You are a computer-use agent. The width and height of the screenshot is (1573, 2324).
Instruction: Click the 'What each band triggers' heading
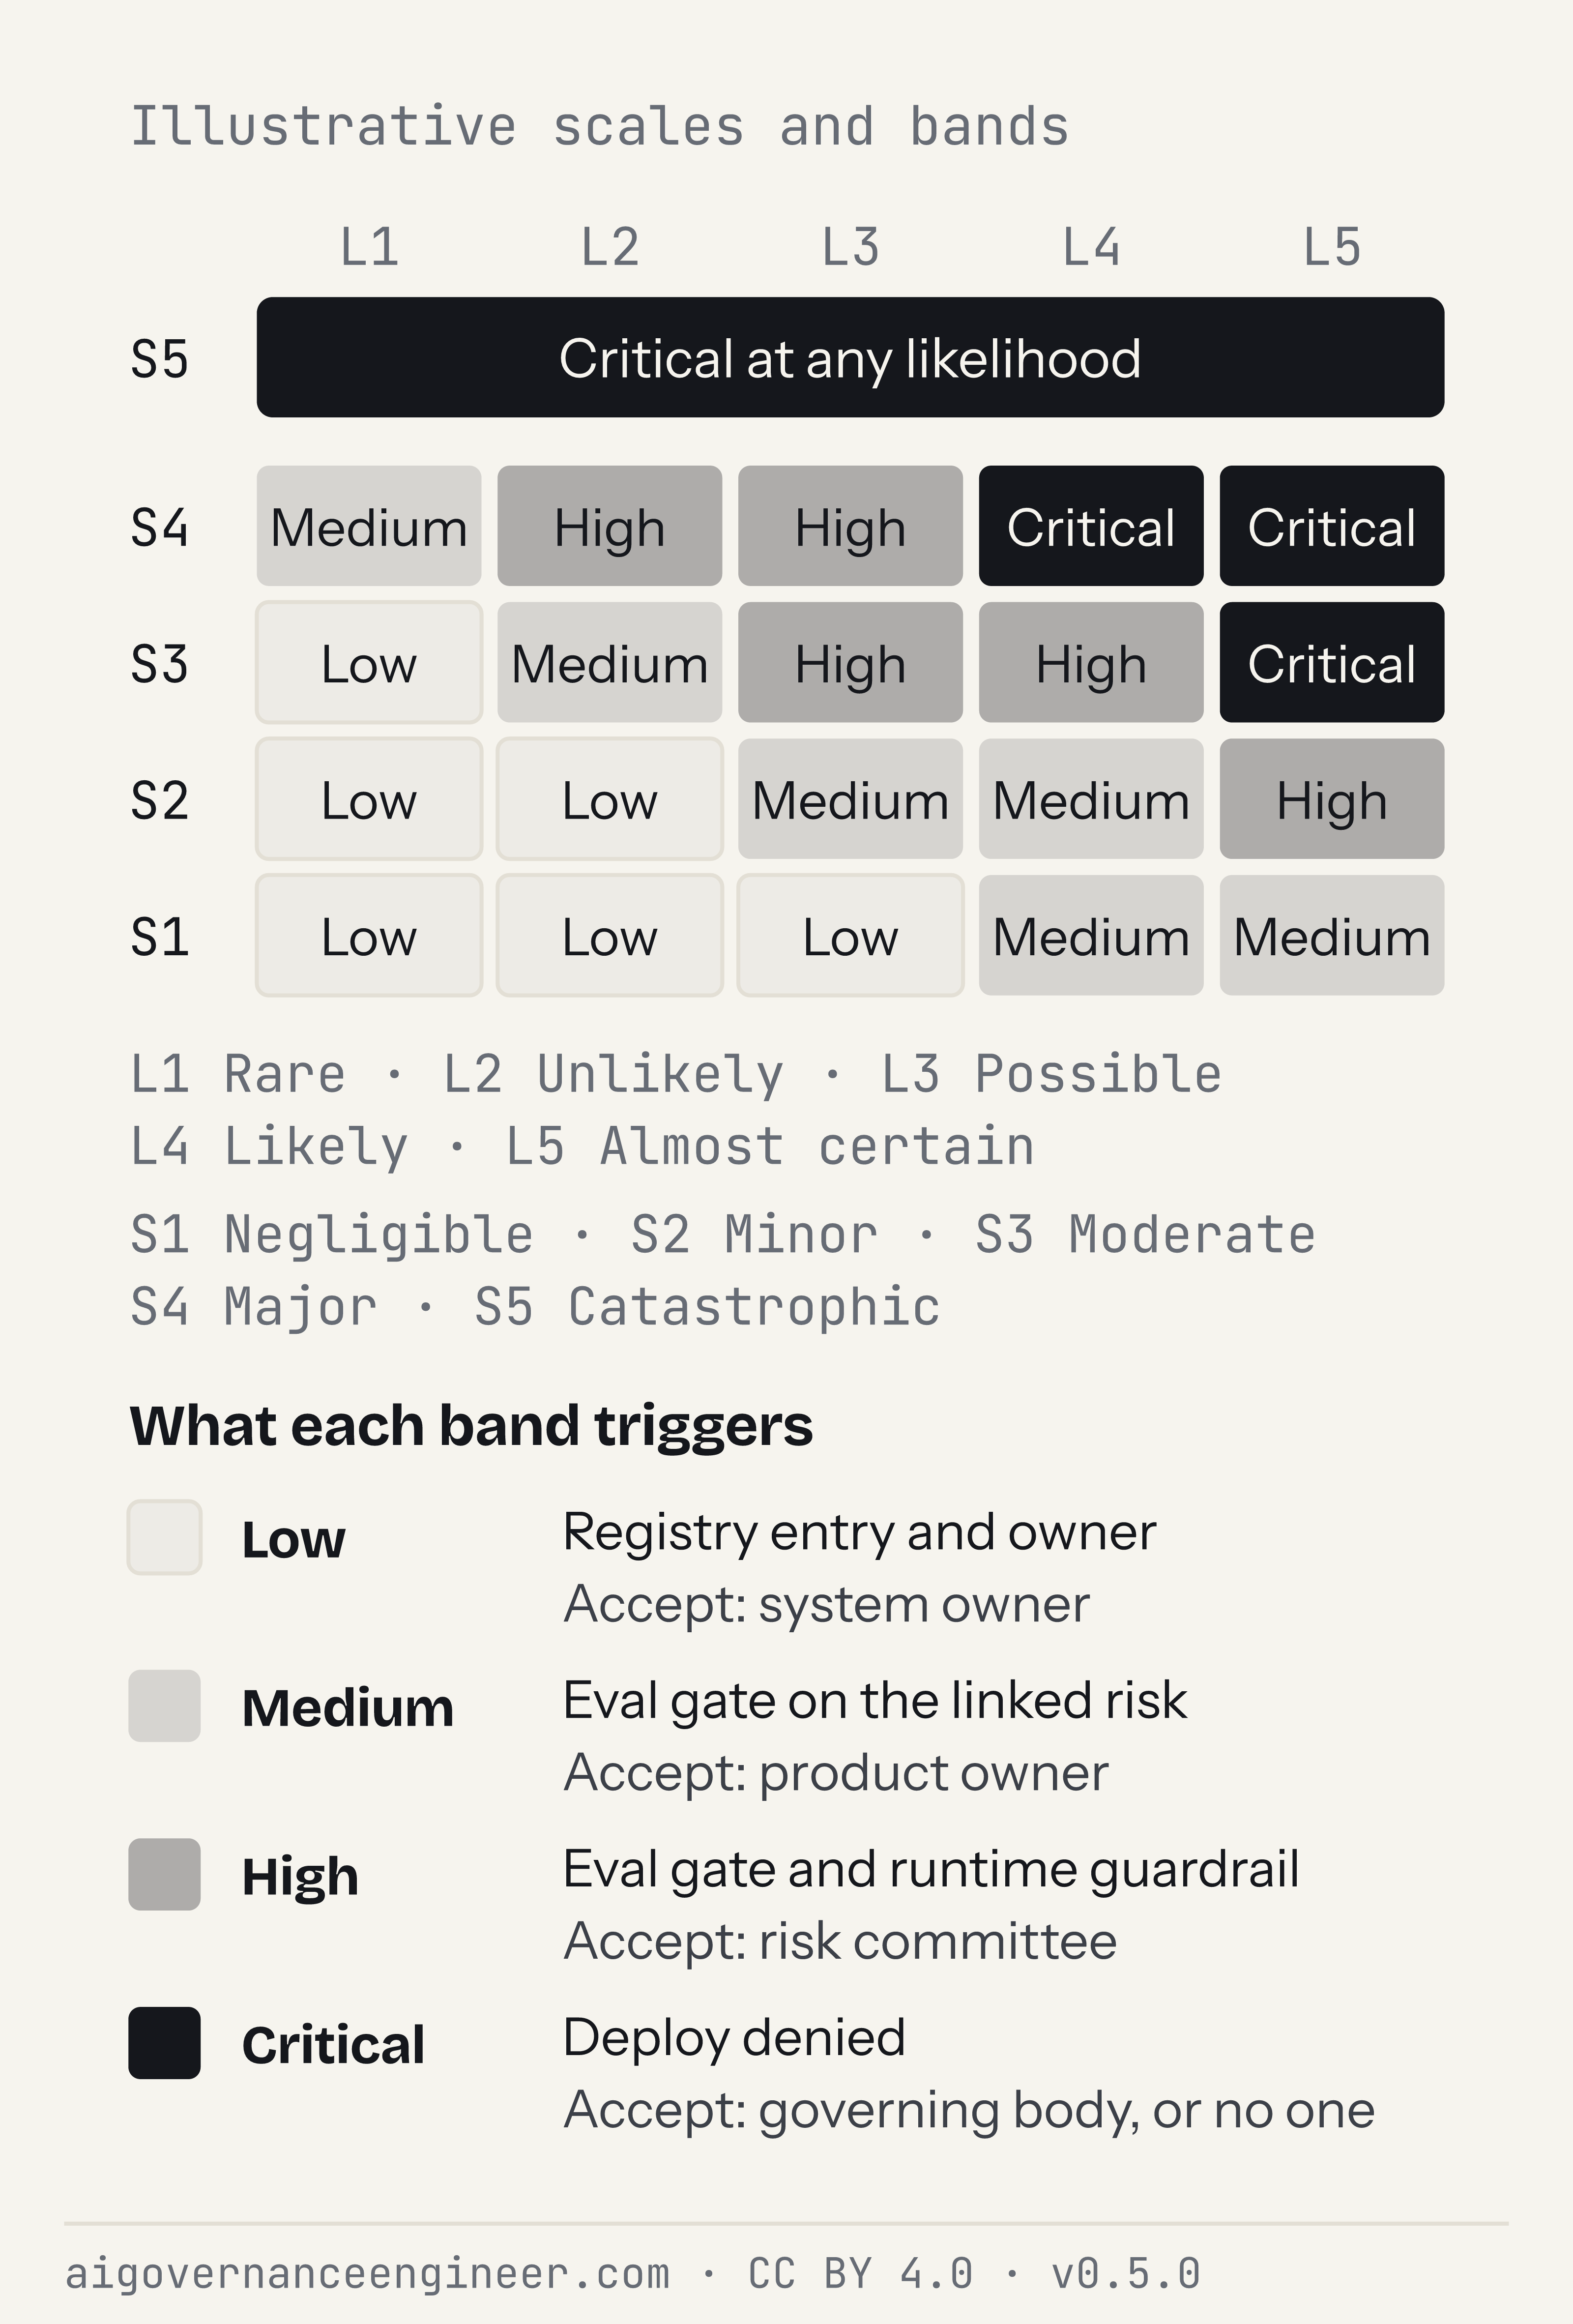point(471,1425)
